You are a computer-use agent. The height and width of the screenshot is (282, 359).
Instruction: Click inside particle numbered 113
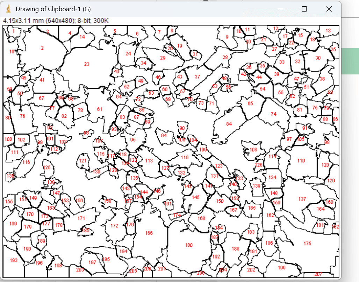[149, 161]
